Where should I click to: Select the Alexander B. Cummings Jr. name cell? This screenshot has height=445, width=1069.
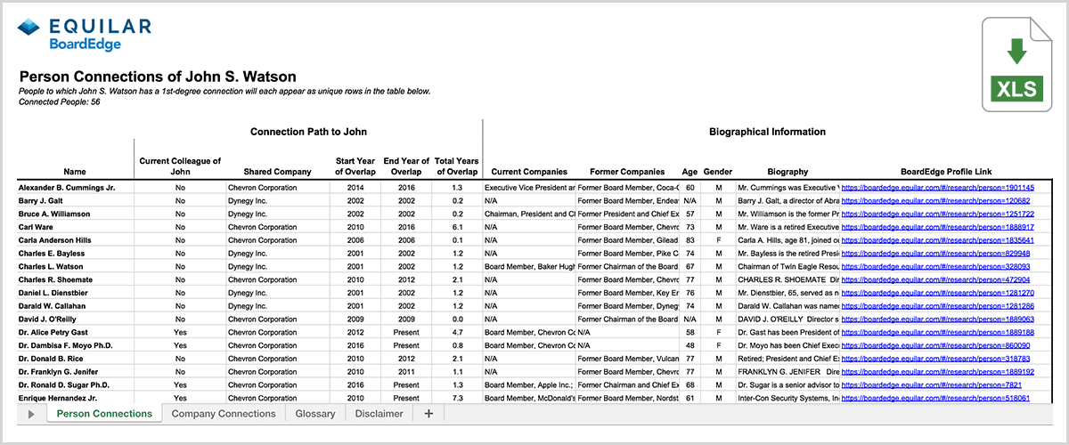coord(75,189)
